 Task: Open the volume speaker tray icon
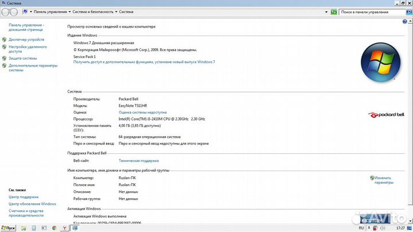point(383,228)
